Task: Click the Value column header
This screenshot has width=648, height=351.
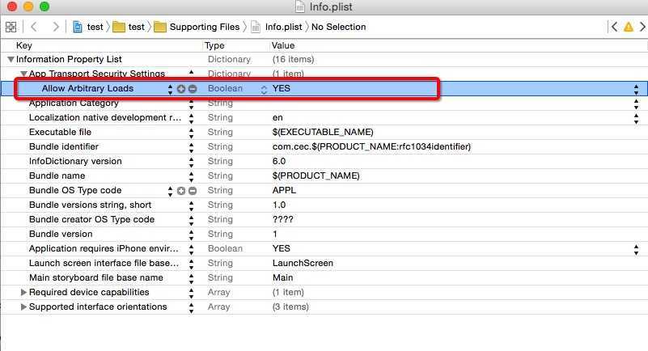Action: (x=283, y=46)
